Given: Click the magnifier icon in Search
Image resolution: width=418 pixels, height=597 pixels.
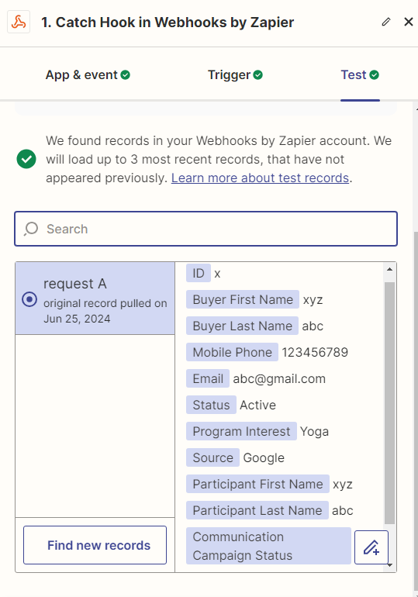Looking at the screenshot, I should pyautogui.click(x=31, y=229).
